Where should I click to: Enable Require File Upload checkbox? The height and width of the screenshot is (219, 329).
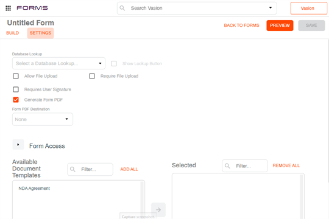click(92, 76)
